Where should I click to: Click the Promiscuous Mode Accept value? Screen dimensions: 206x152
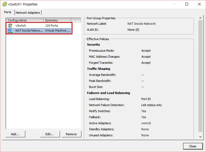[x=146, y=51]
